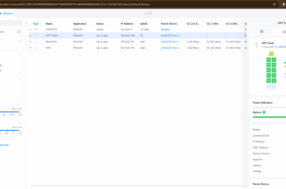
Task: Enable the toggle switch in left filter panel
Action: [x=18, y=32]
